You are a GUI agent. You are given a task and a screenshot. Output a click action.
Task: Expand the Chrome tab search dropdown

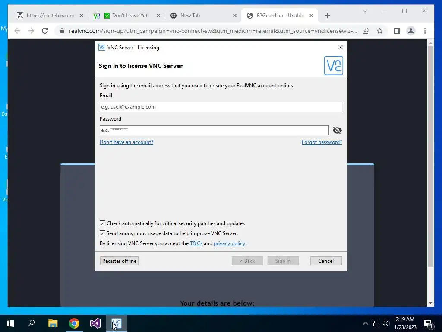[364, 11]
